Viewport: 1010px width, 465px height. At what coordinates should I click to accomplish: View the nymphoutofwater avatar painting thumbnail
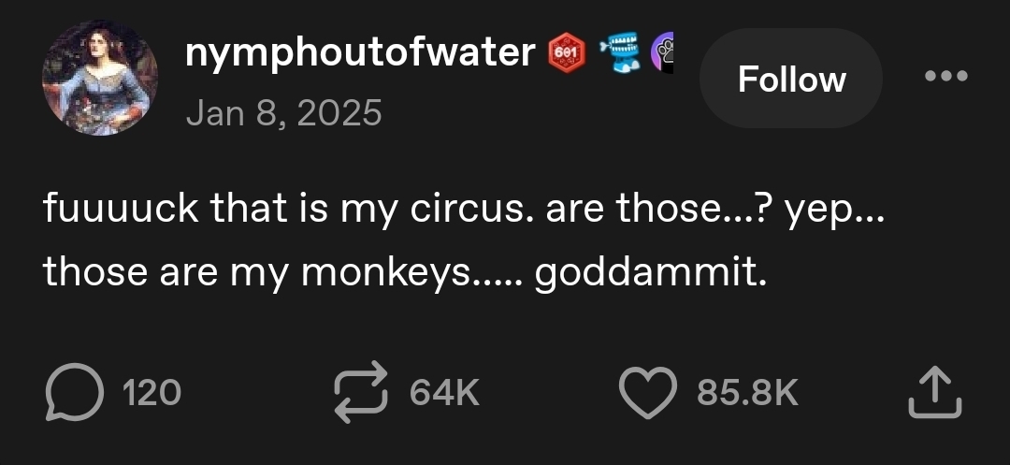pos(99,79)
